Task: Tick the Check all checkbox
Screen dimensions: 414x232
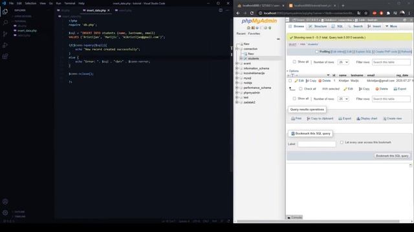Action: tap(300, 89)
